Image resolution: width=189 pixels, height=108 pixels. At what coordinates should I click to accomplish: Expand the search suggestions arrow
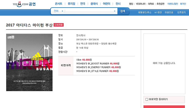tap(115, 11)
